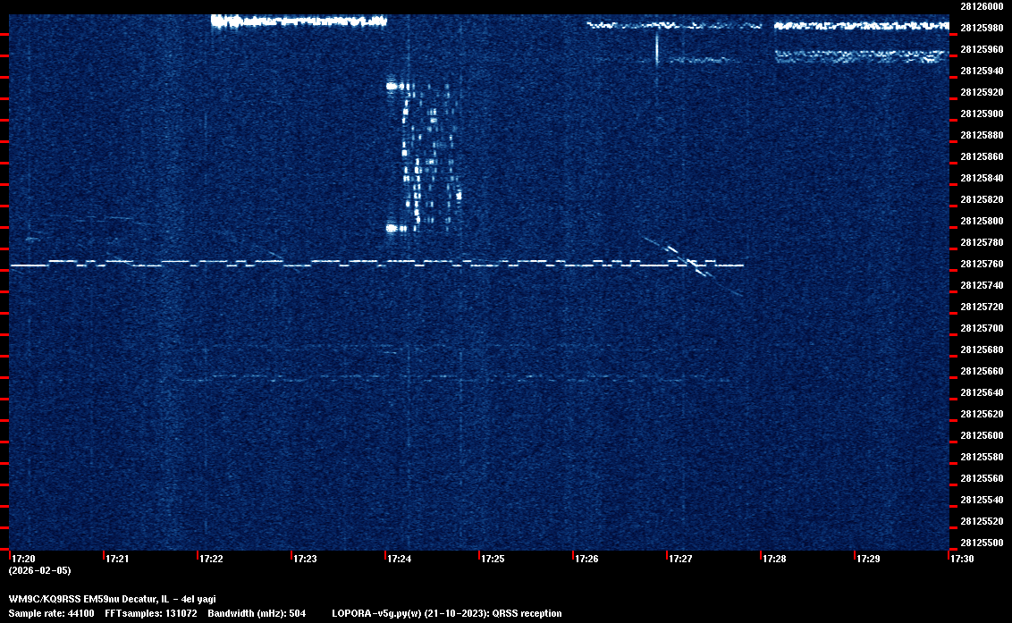
Task: Click frequency label 28125820
Action: 982,199
